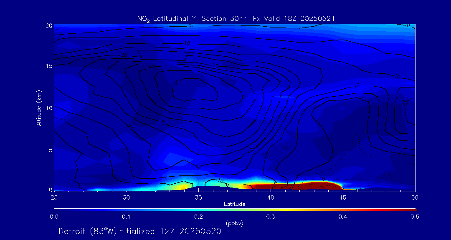Click the "(ppbv)" units label
Image resolution: width=451 pixels, height=240 pixels.
[x=234, y=224]
